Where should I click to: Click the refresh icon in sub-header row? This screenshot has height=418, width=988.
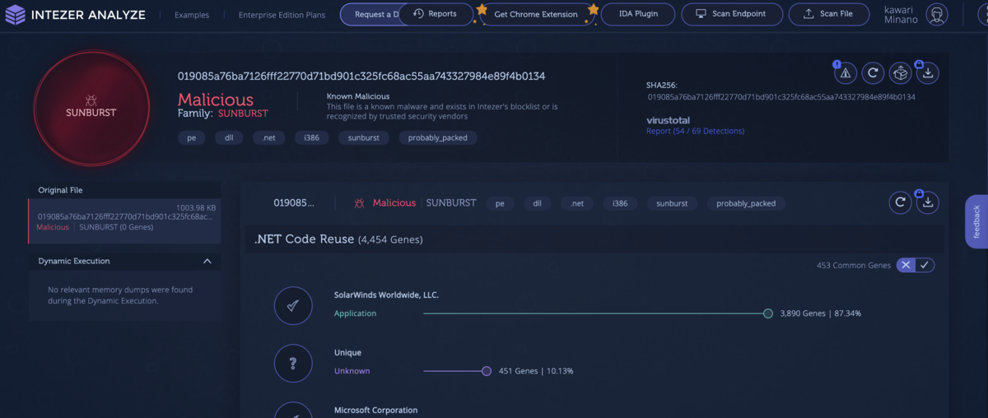[901, 202]
